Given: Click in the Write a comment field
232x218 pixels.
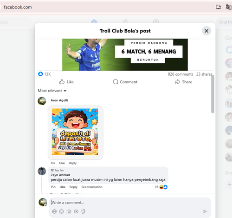Looking at the screenshot, I should click(130, 203).
